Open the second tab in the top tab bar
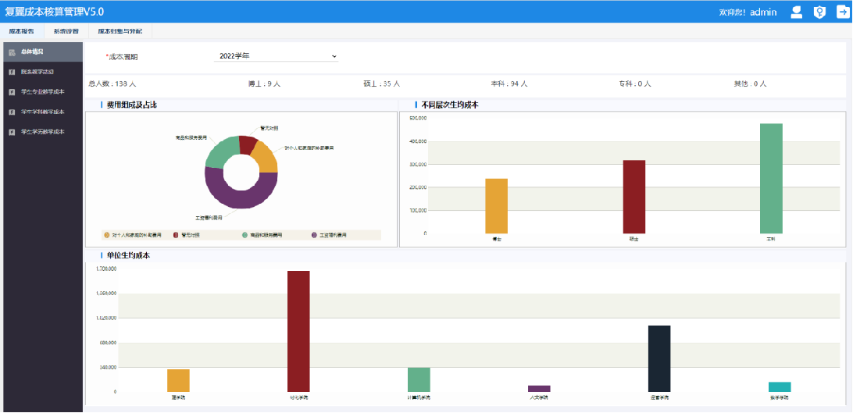 [66, 31]
